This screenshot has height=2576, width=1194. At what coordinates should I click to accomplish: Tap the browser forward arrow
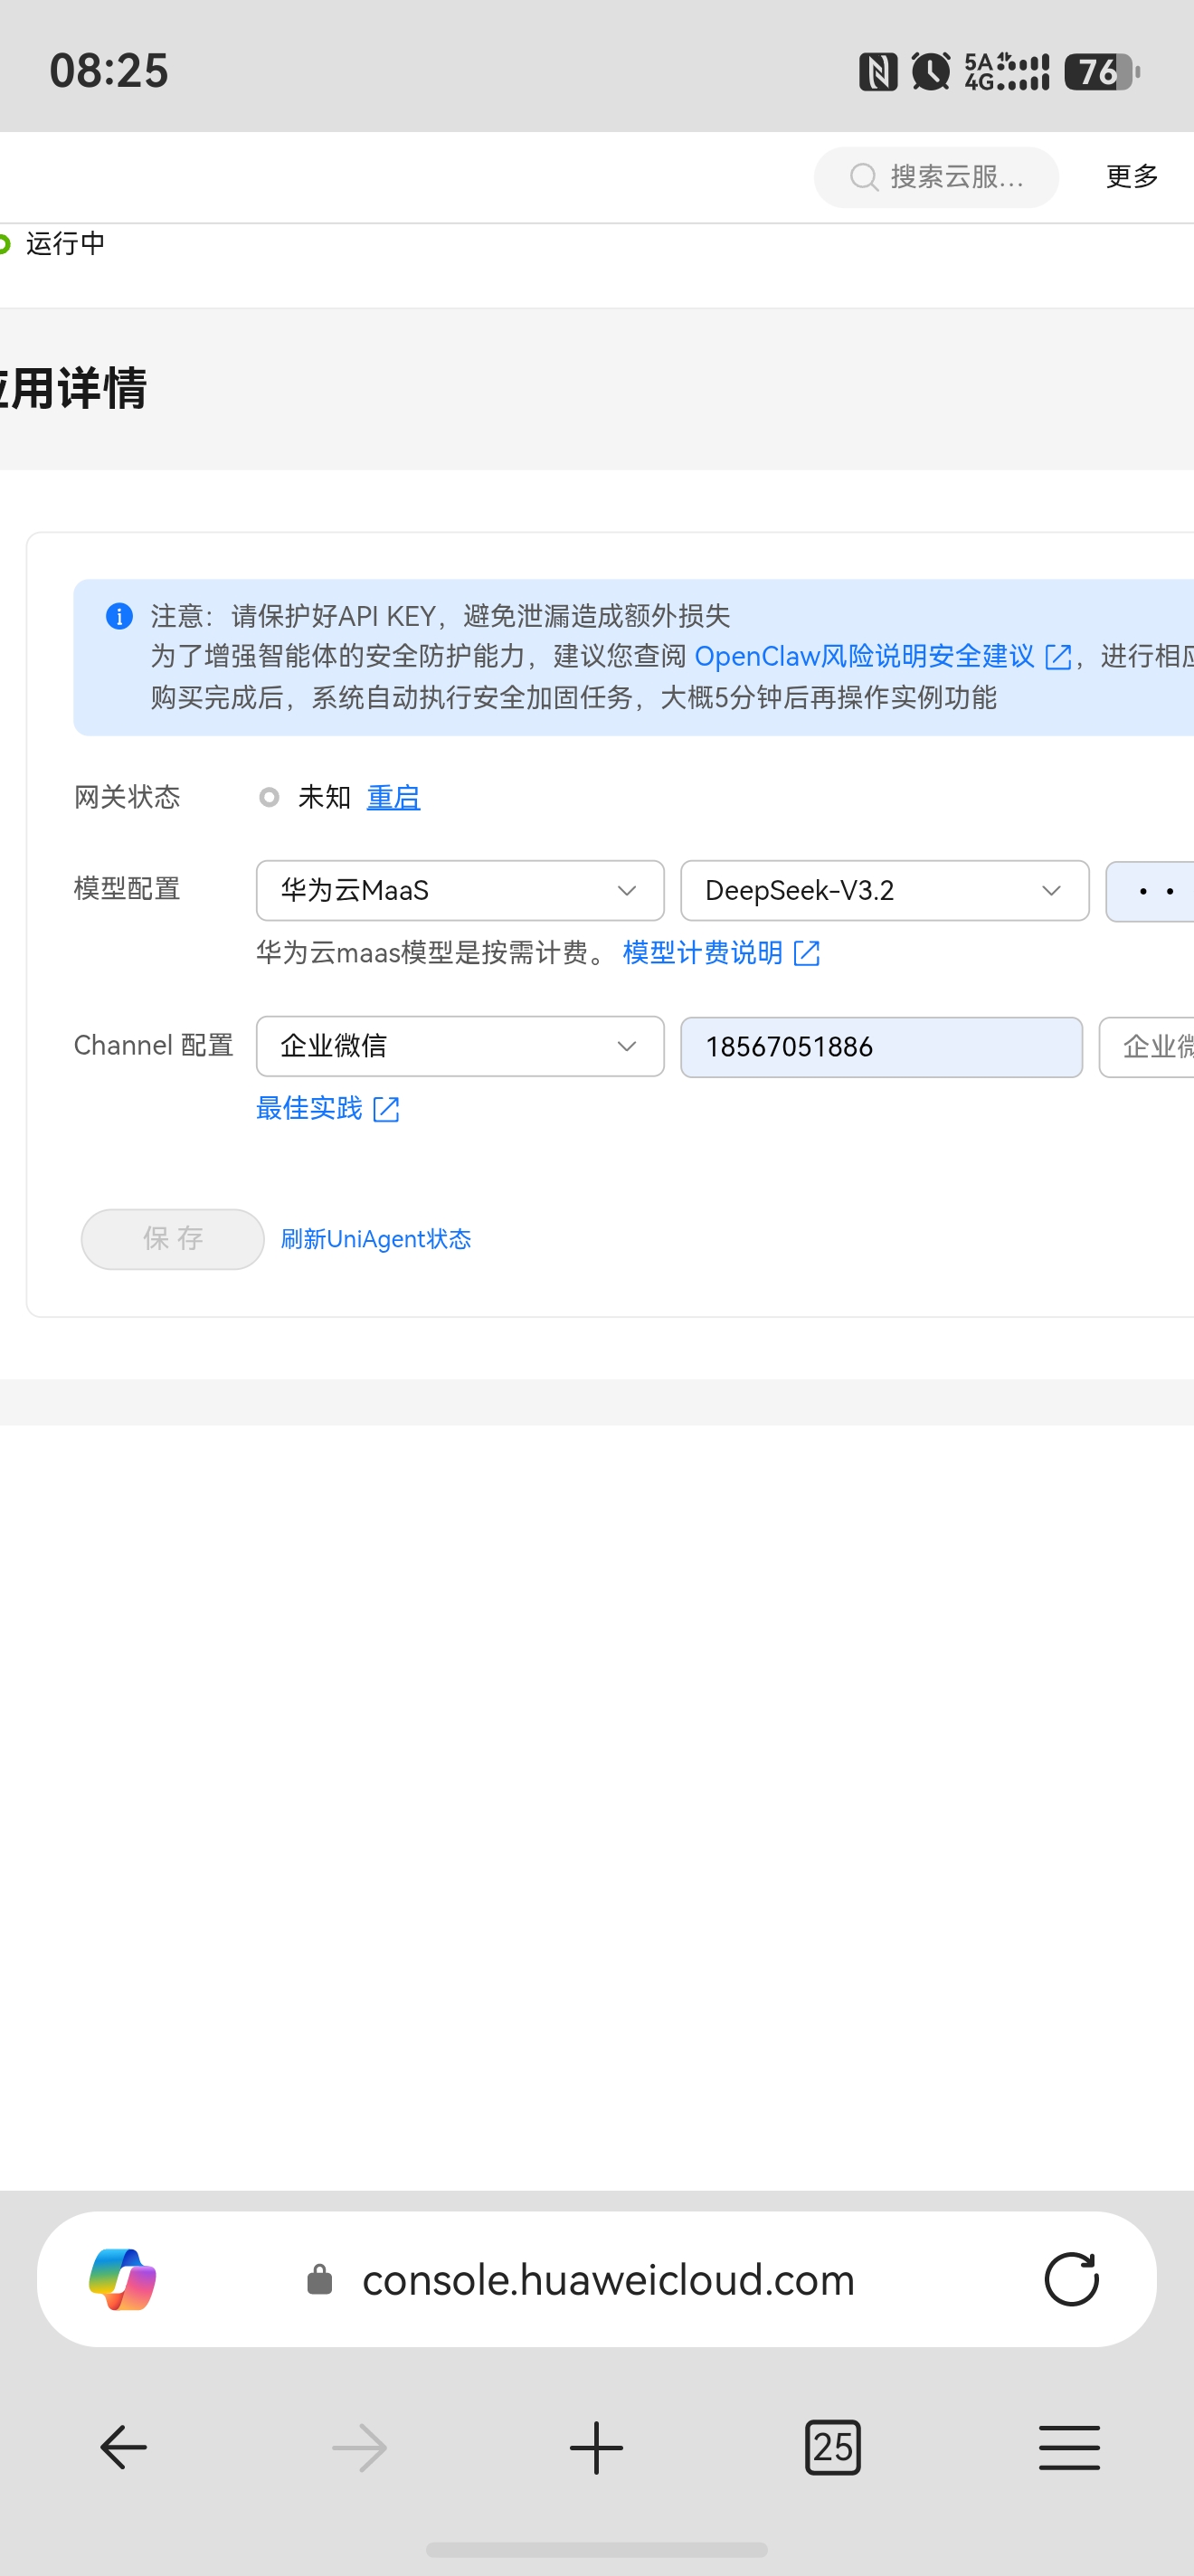point(360,2447)
